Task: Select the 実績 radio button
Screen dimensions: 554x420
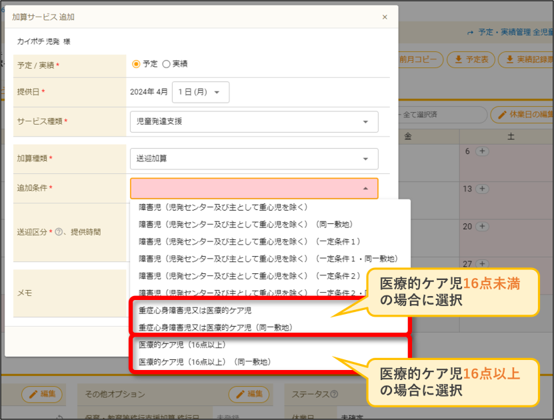Action: click(166, 64)
